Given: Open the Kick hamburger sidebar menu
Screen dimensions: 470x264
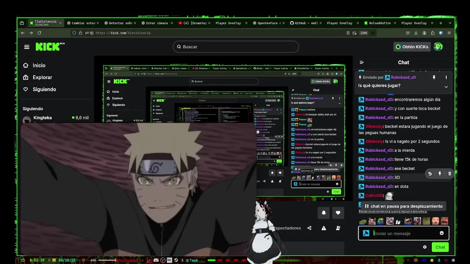Looking at the screenshot, I should click(27, 47).
